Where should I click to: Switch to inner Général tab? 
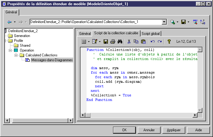(x=85, y=34)
